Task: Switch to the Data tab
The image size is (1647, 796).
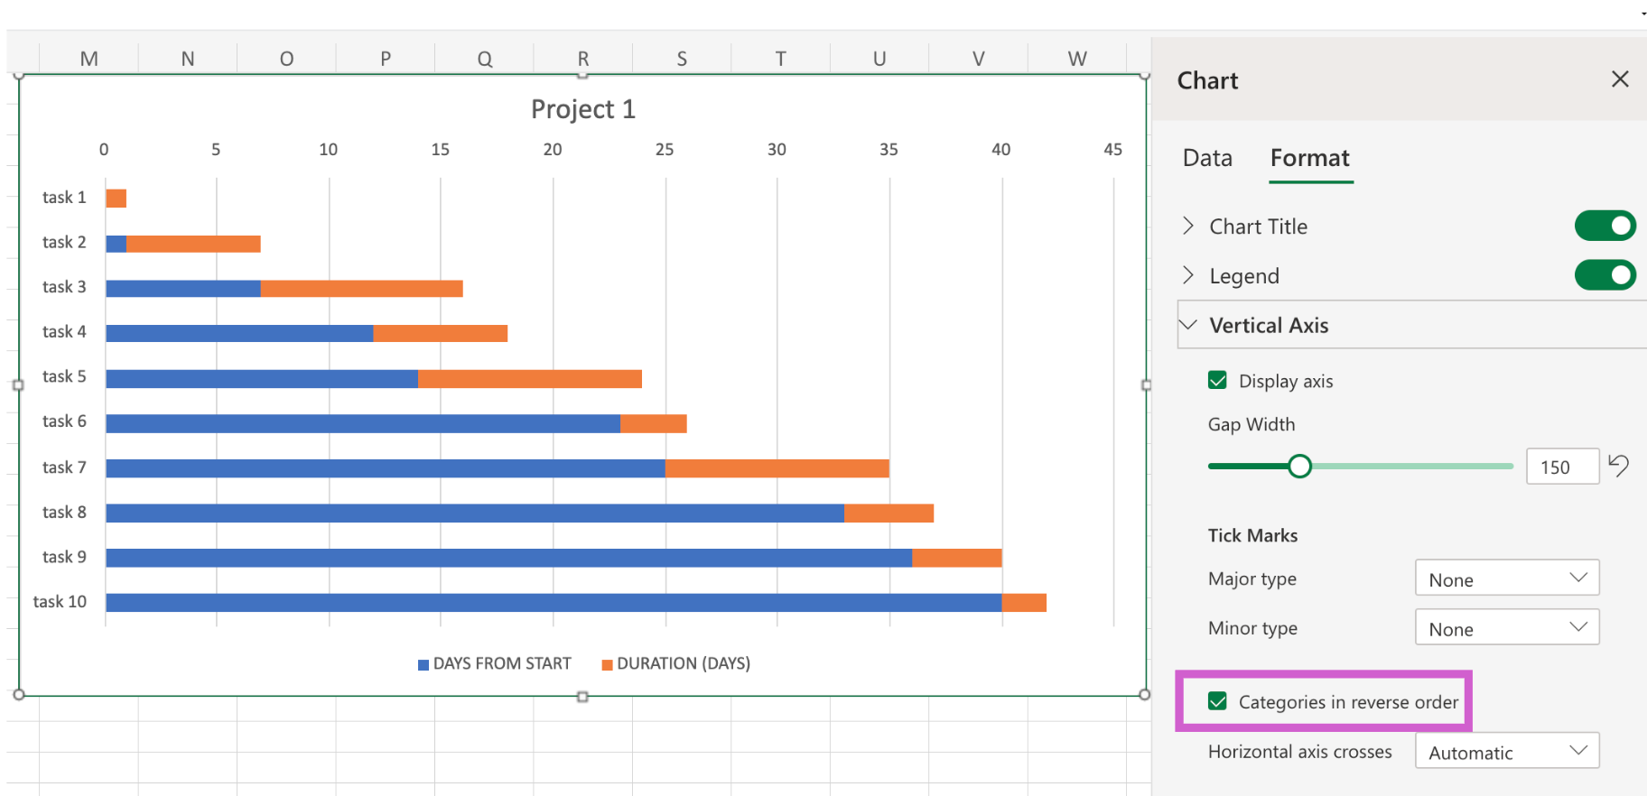Action: point(1207,158)
